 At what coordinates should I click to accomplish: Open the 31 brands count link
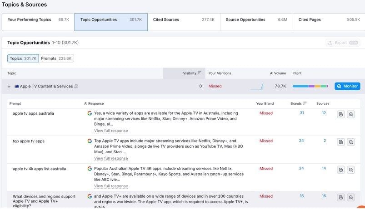[x=302, y=113]
